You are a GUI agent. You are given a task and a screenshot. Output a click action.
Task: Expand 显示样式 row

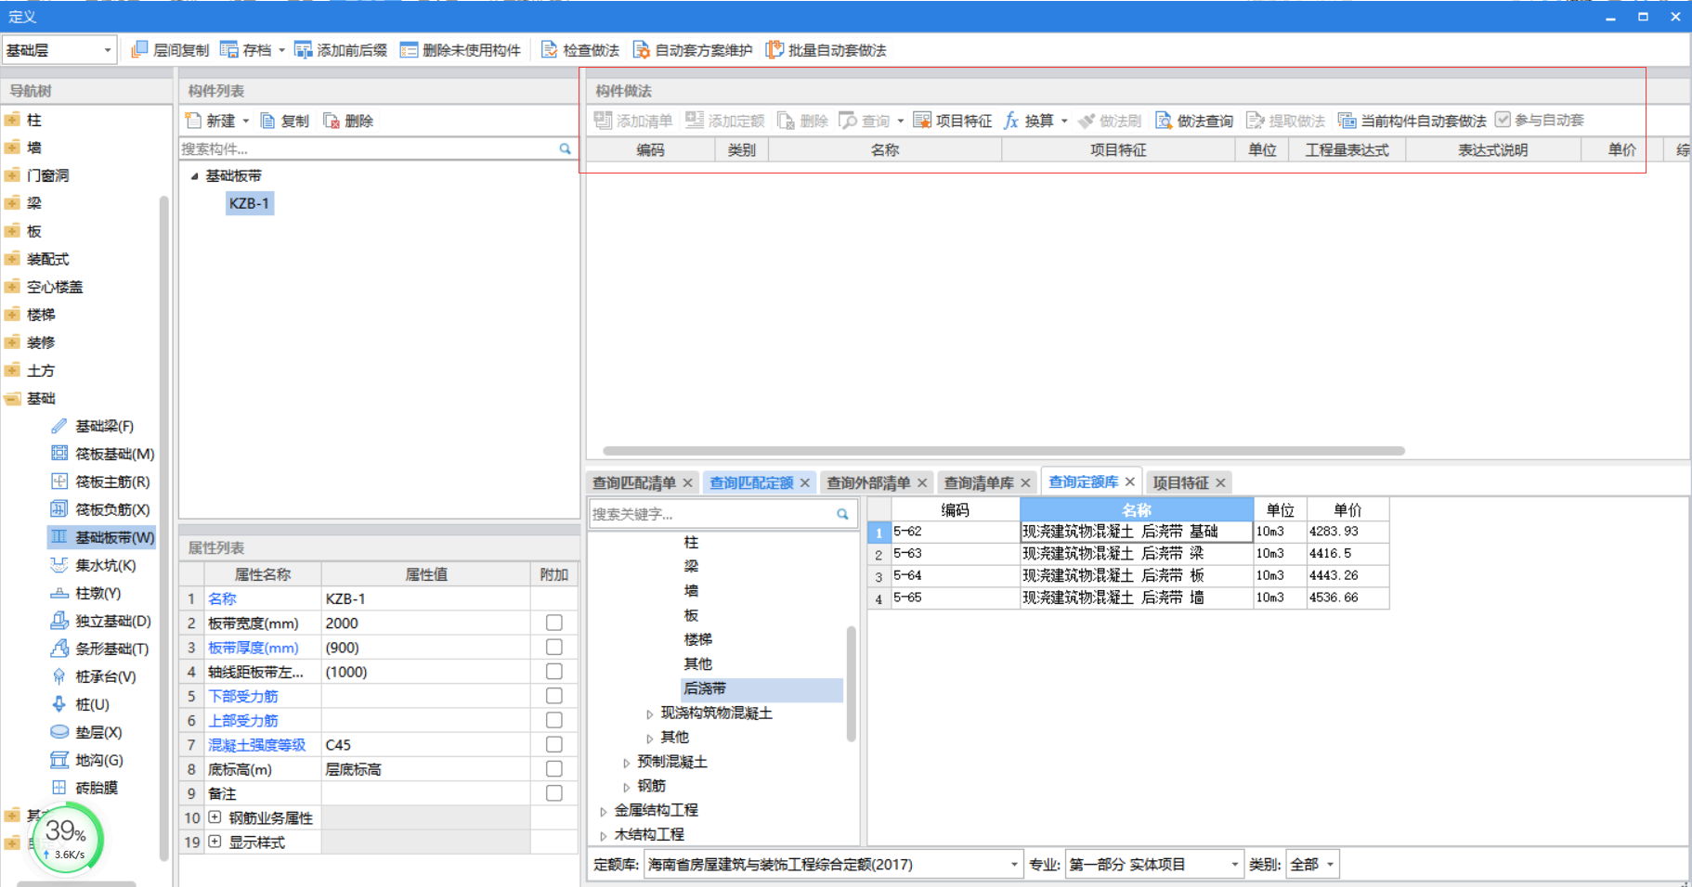coord(215,842)
